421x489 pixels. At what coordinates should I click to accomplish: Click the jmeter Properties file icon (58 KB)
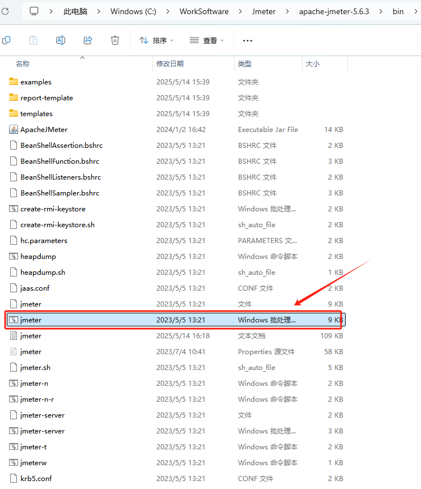click(14, 351)
